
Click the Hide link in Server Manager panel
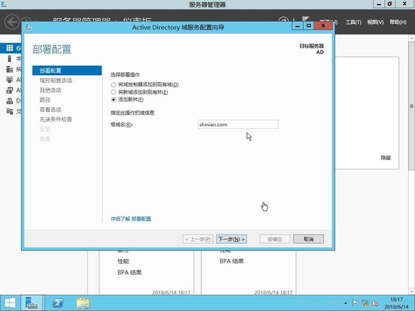(x=386, y=158)
